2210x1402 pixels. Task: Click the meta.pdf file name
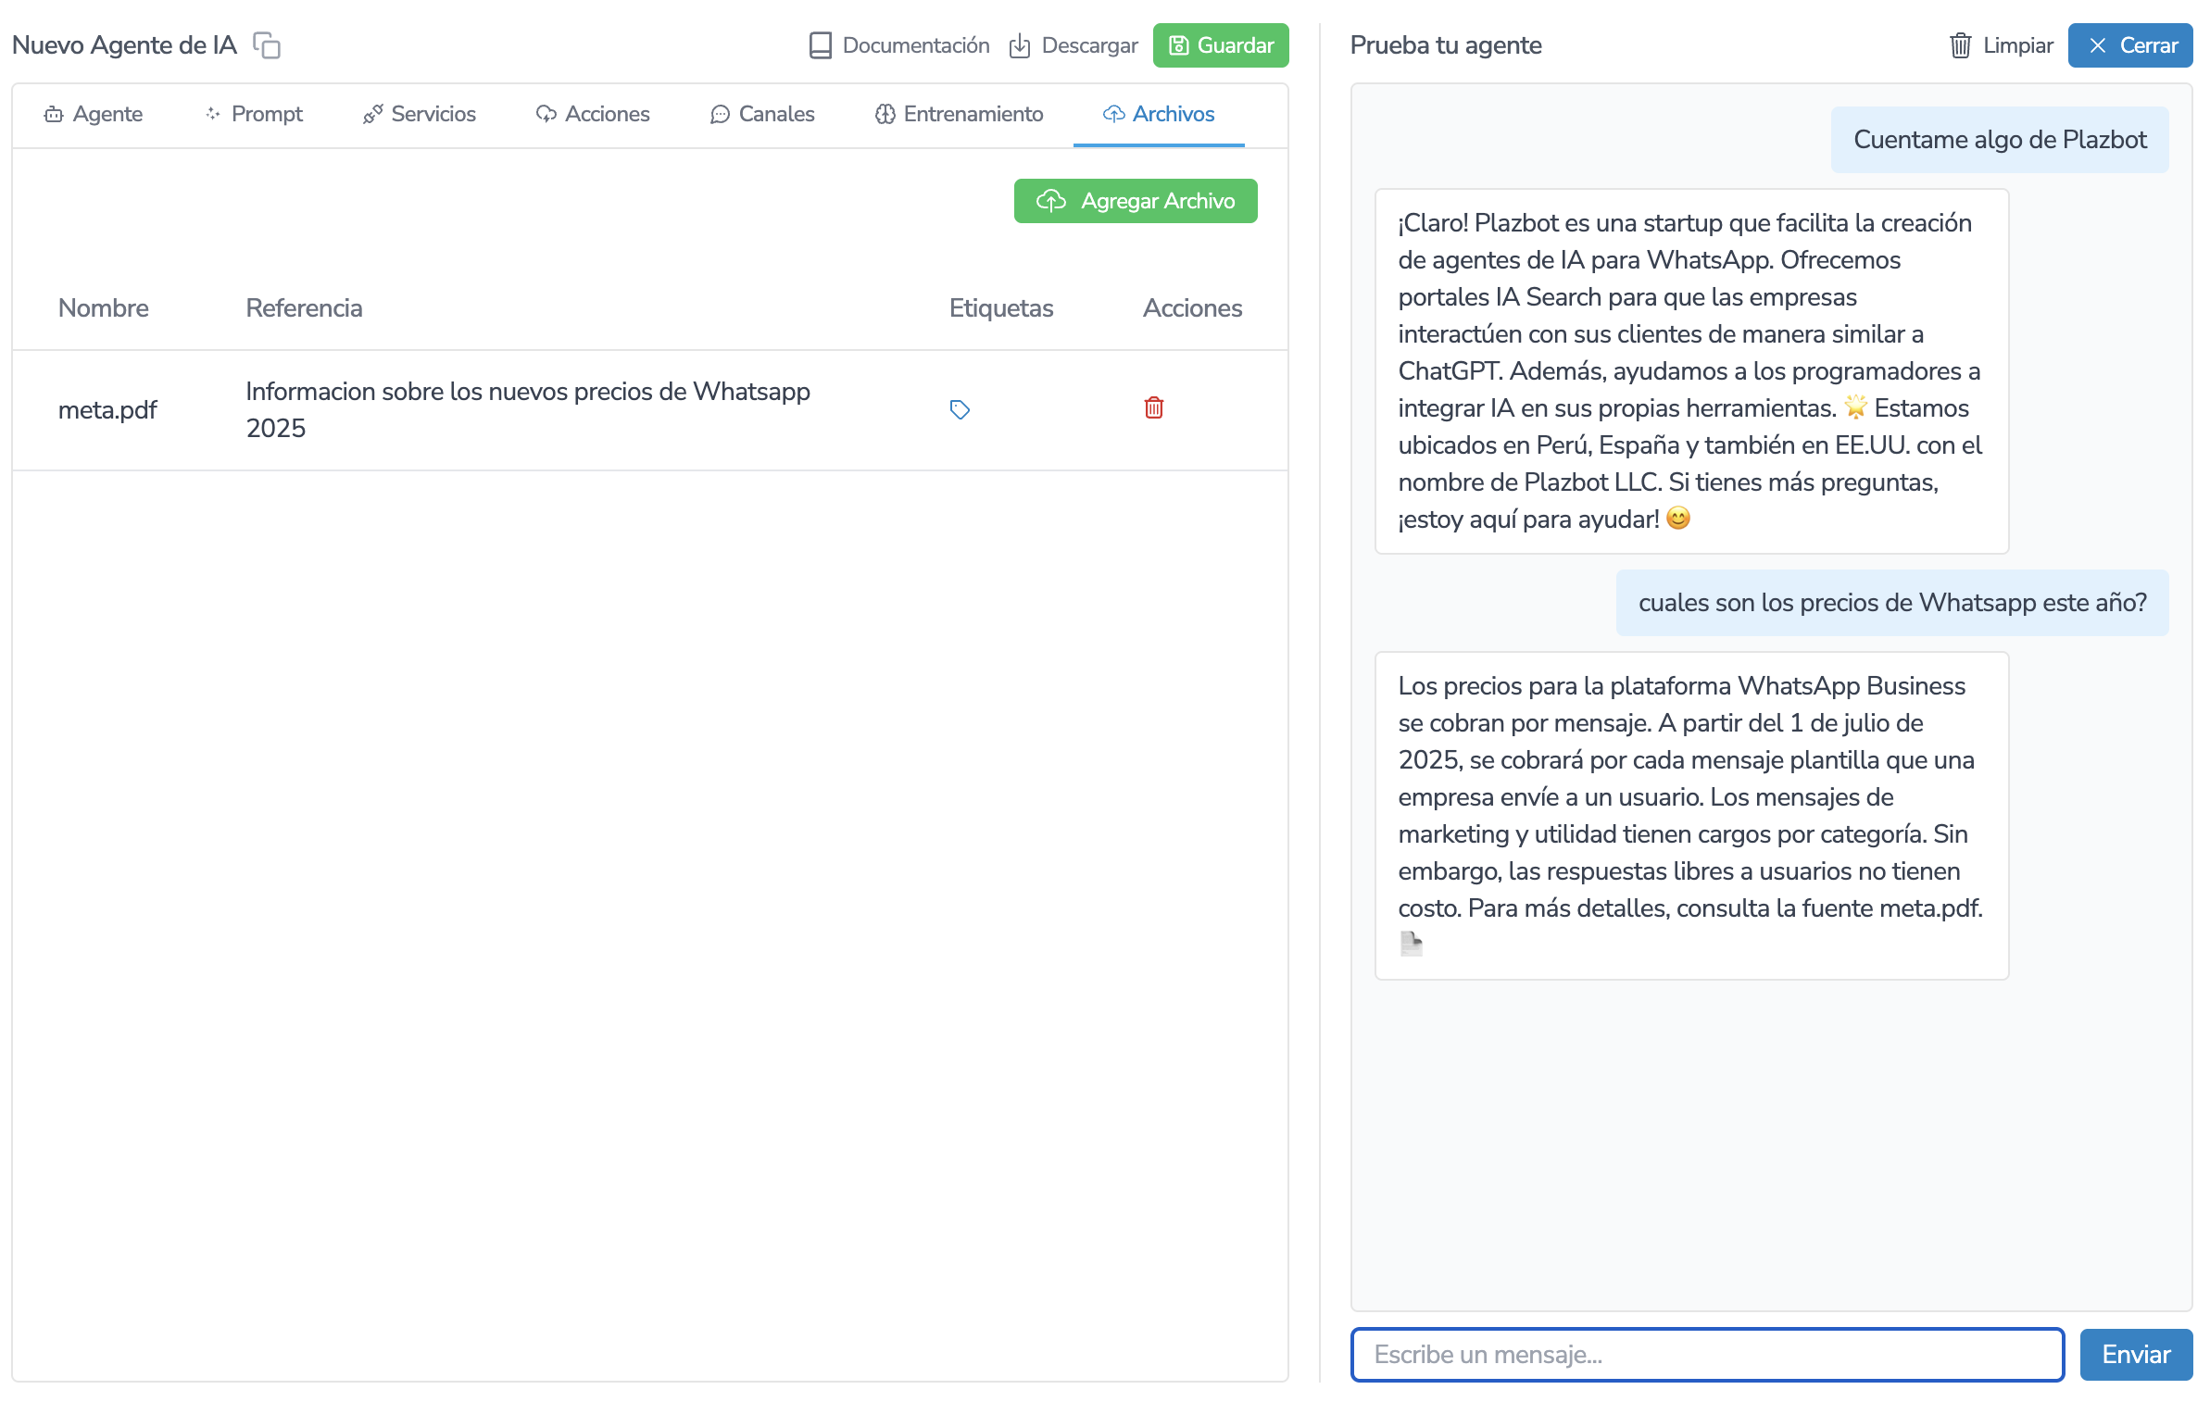tap(107, 409)
